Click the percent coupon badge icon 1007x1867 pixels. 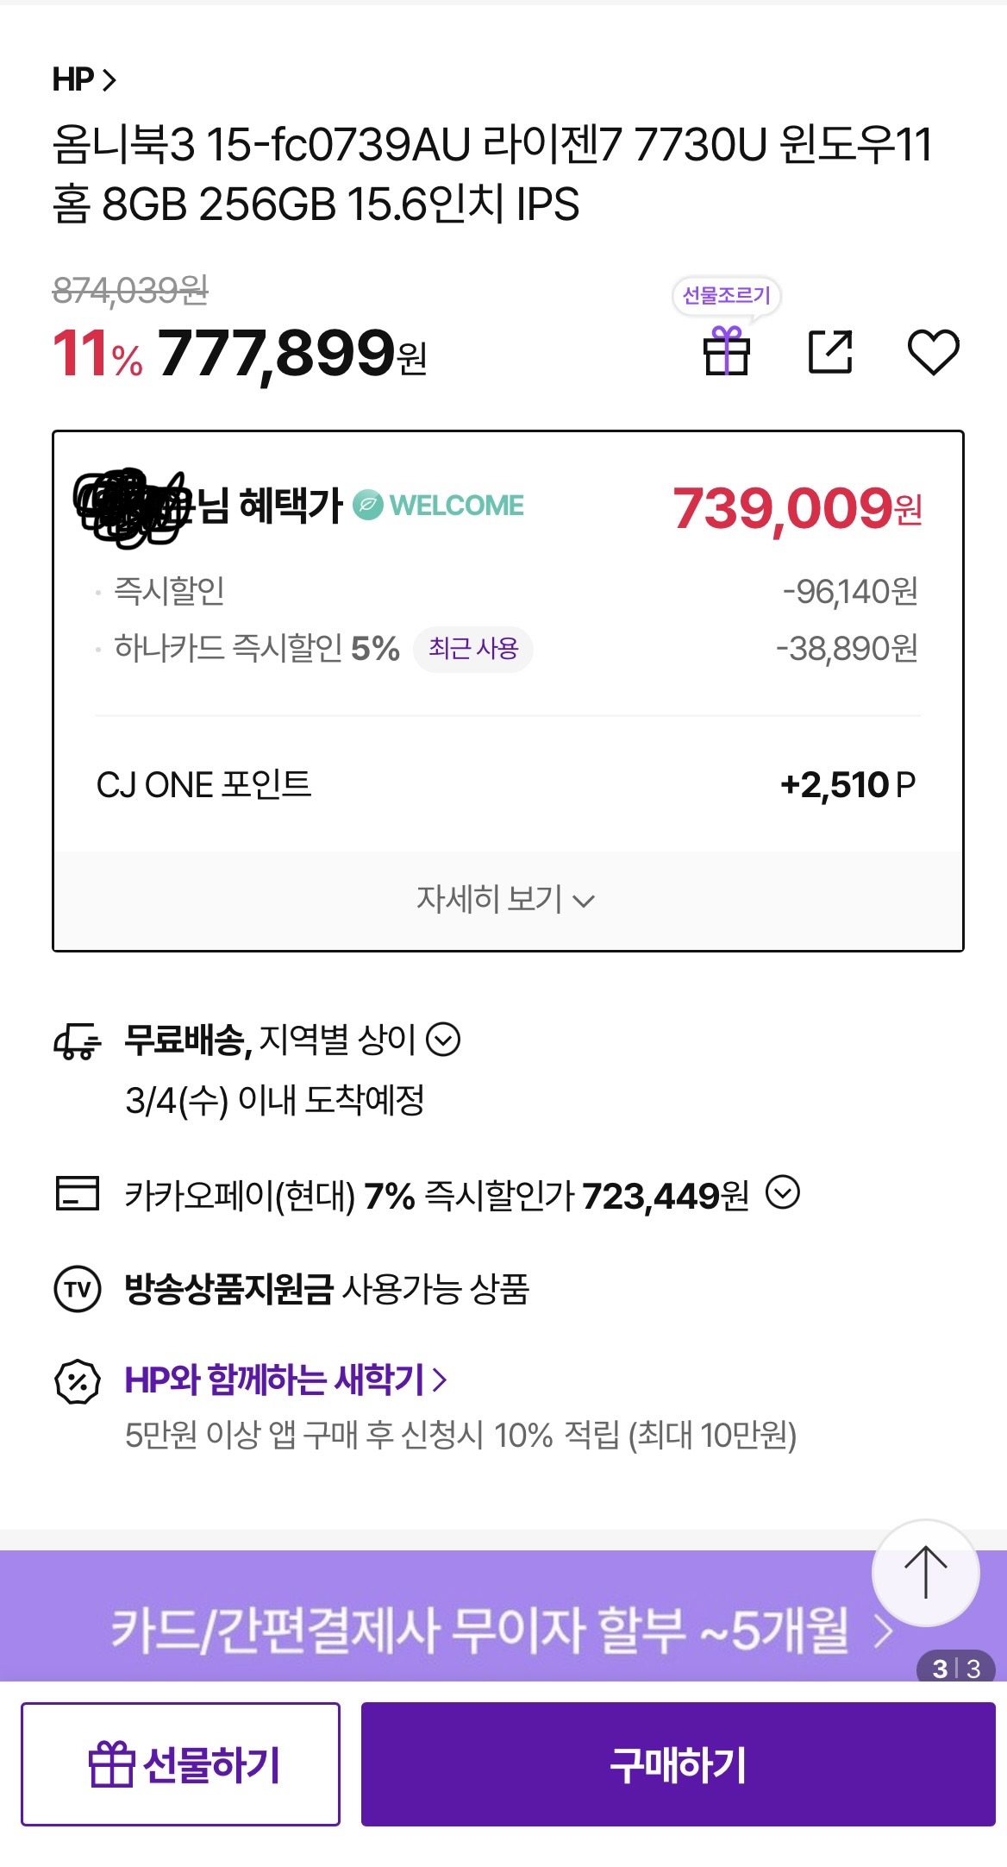[x=78, y=1382]
